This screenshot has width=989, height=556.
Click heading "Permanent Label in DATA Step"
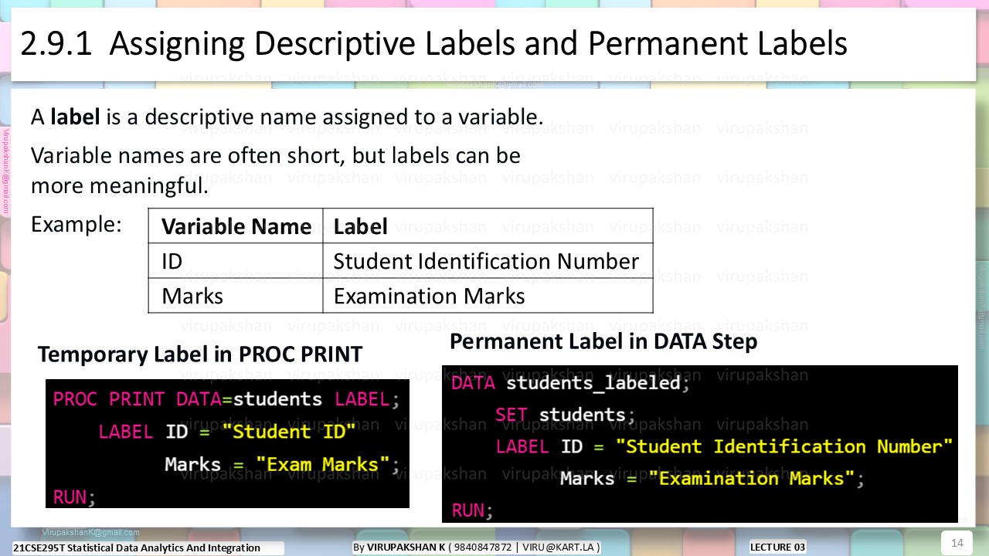tap(603, 341)
